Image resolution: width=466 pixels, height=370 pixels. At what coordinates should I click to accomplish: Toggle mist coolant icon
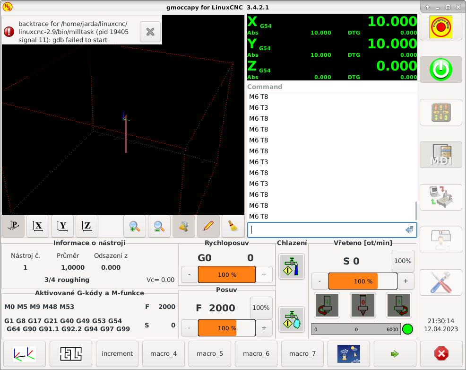[291, 319]
